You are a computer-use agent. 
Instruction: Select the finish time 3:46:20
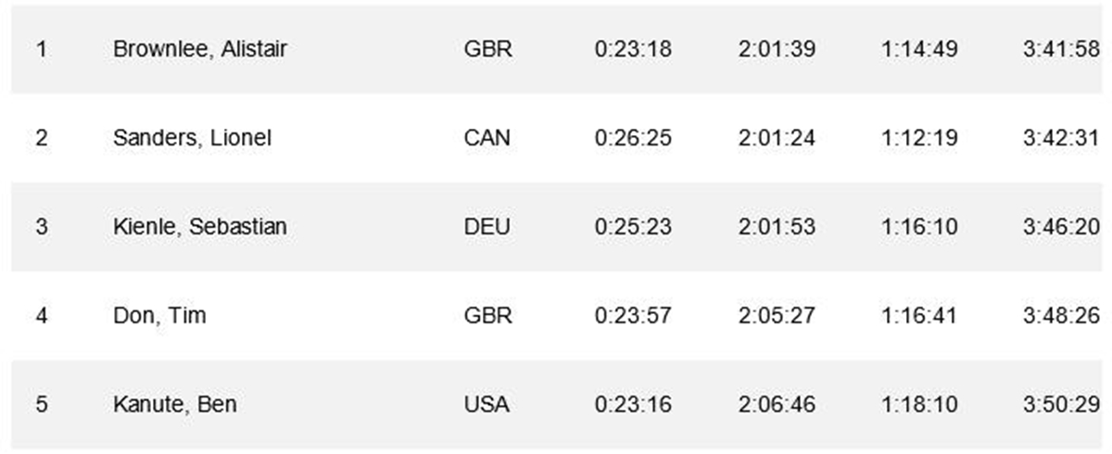[1062, 227]
